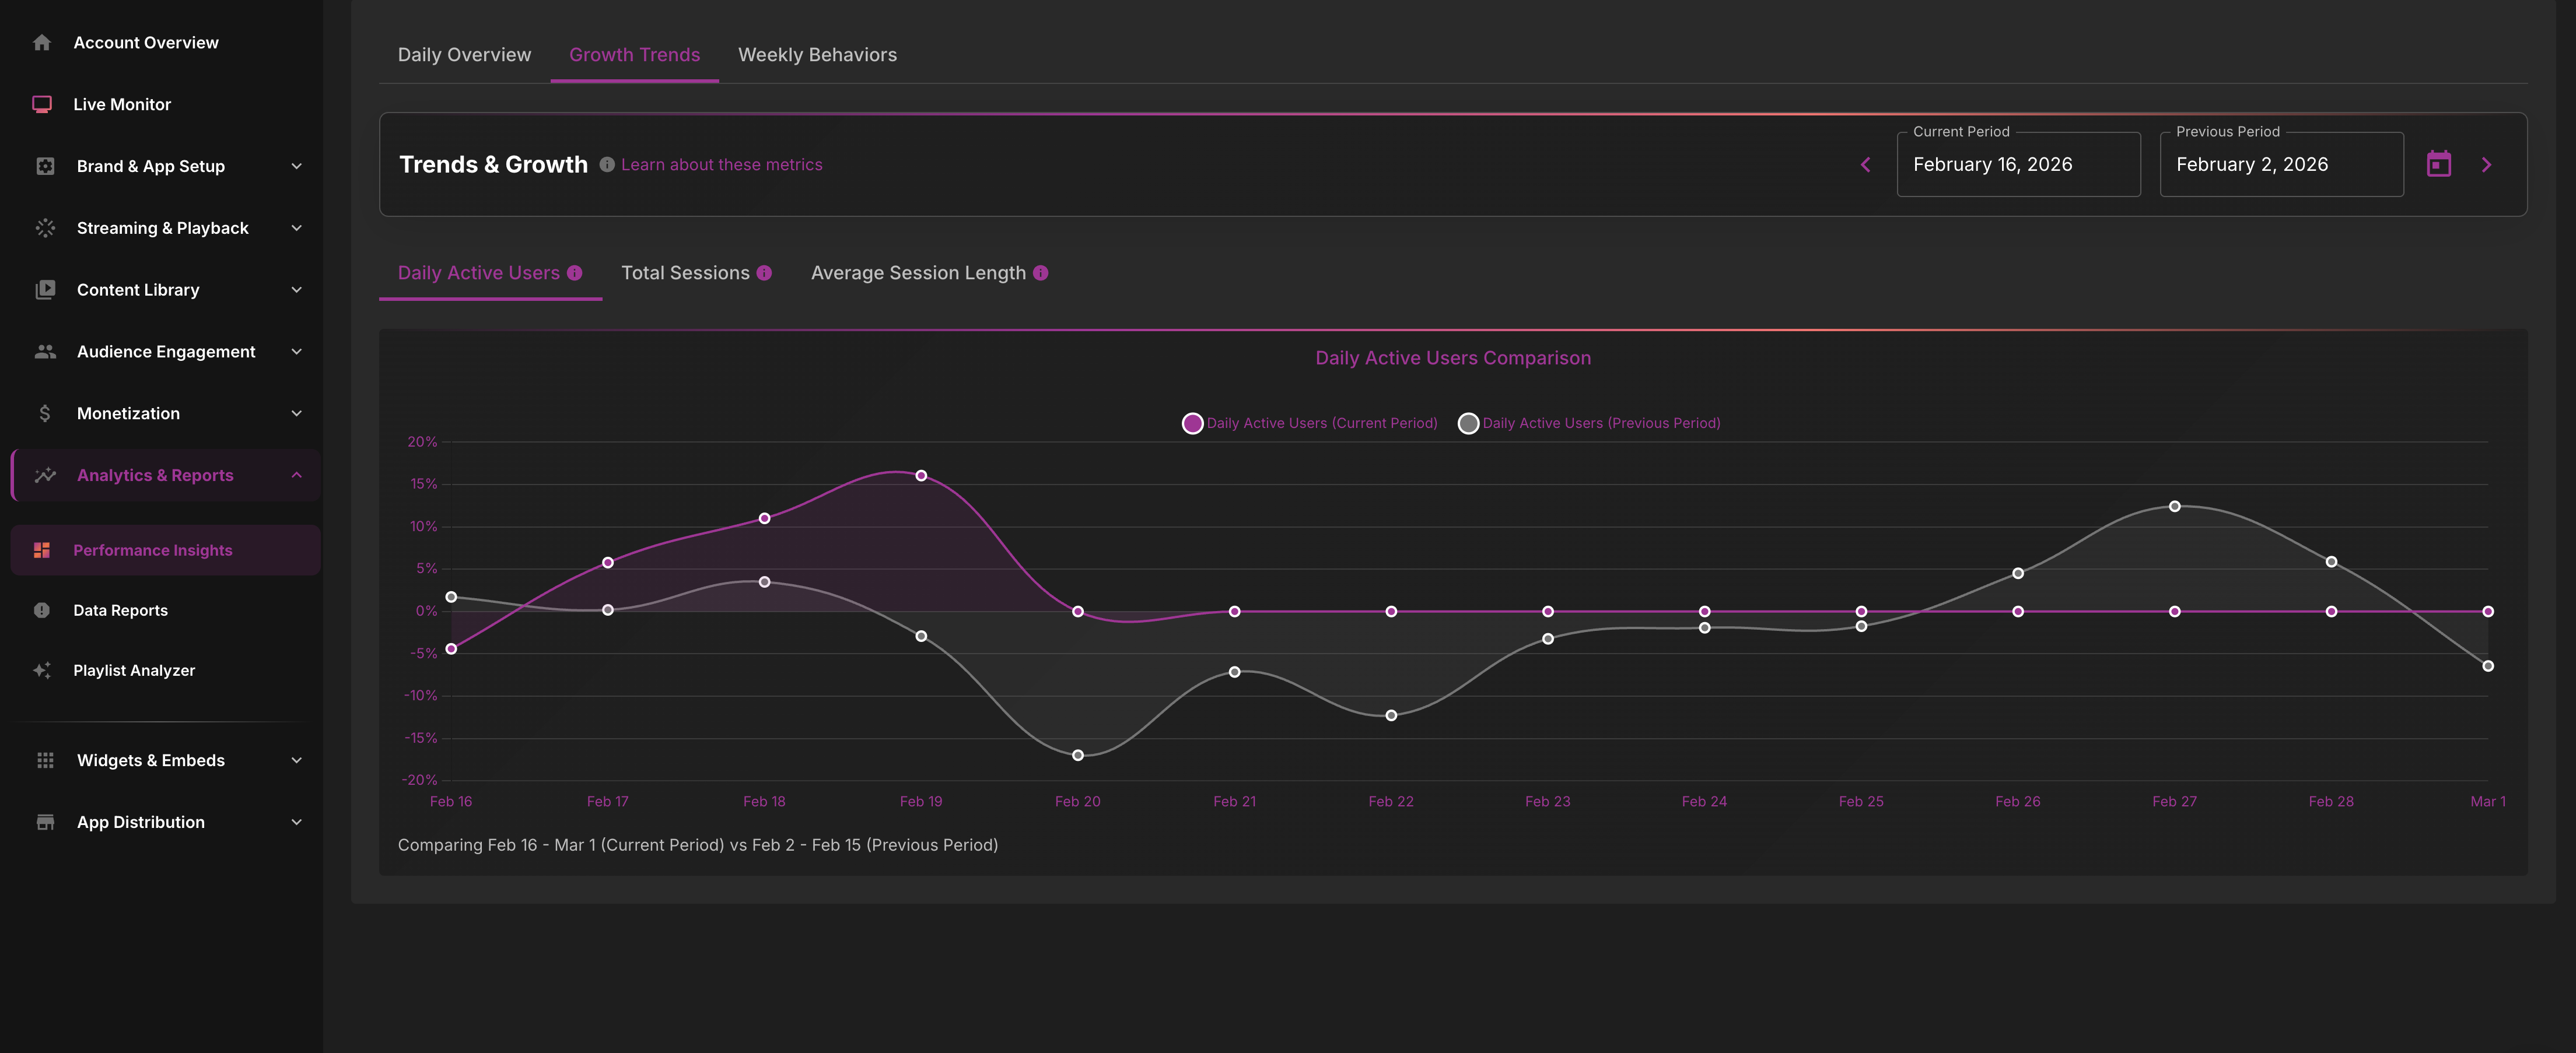Go to previous period arrow
Image resolution: width=2576 pixels, height=1053 pixels.
tap(1865, 165)
